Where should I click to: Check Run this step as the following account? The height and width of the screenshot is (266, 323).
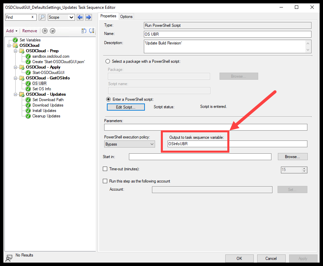(x=105, y=181)
